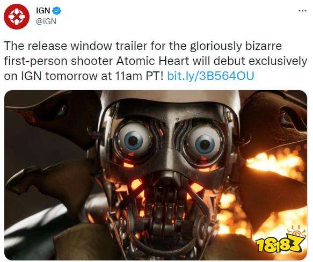Follow the bit.ly/3B564OU link
The image size is (313, 262).
point(210,76)
